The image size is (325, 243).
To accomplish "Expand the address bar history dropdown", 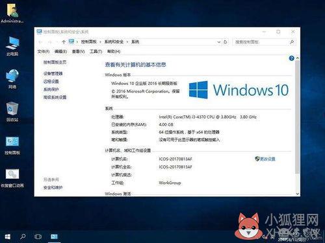I will pyautogui.click(x=219, y=42).
